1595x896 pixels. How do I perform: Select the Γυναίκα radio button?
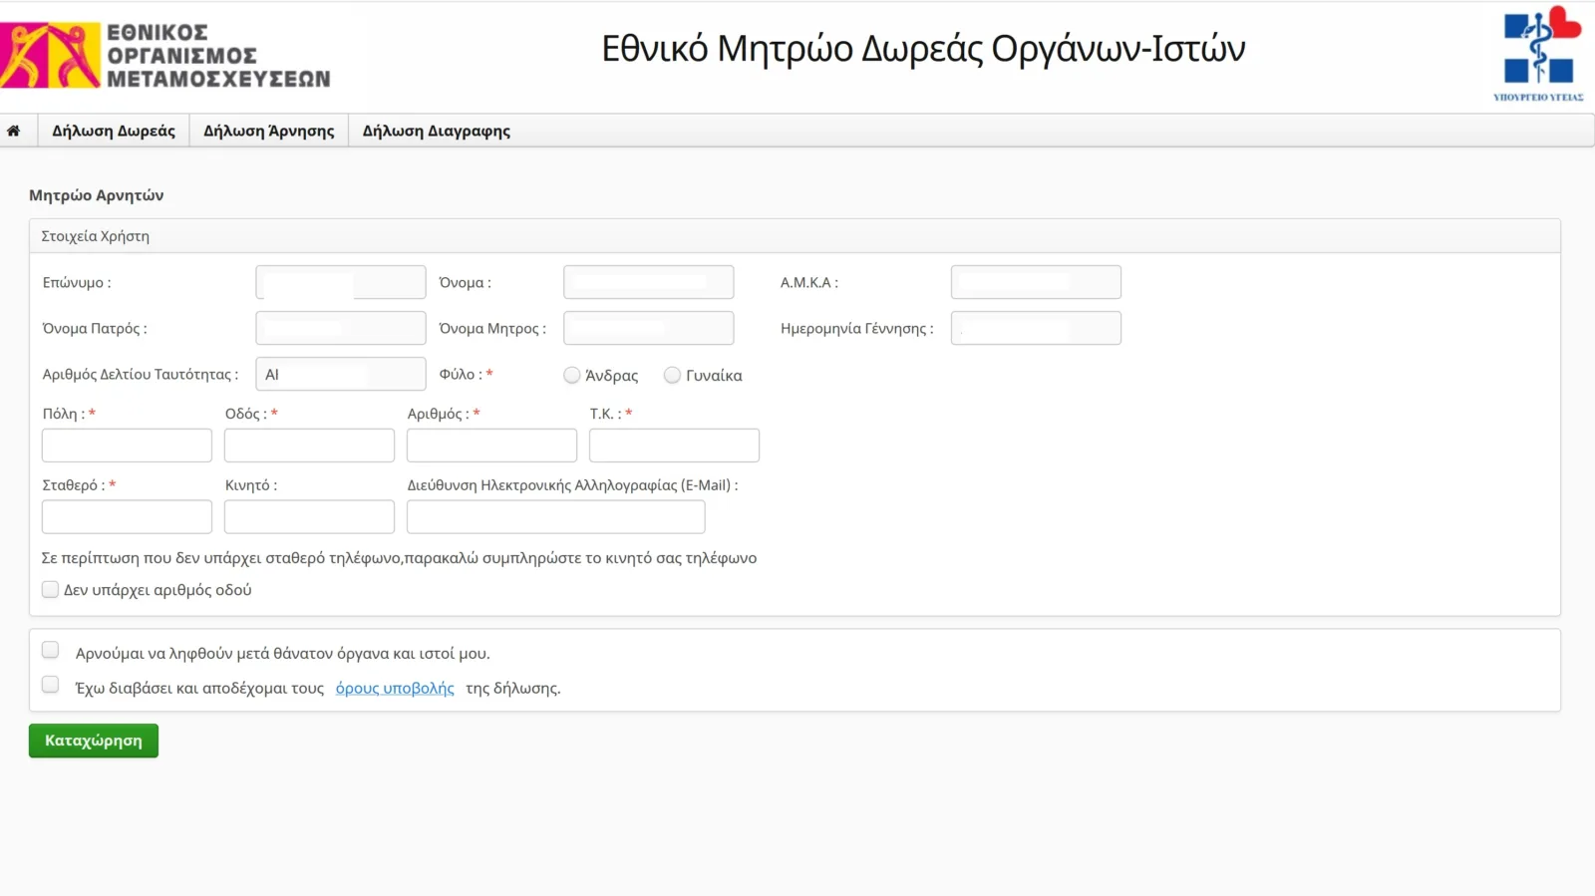tap(673, 375)
